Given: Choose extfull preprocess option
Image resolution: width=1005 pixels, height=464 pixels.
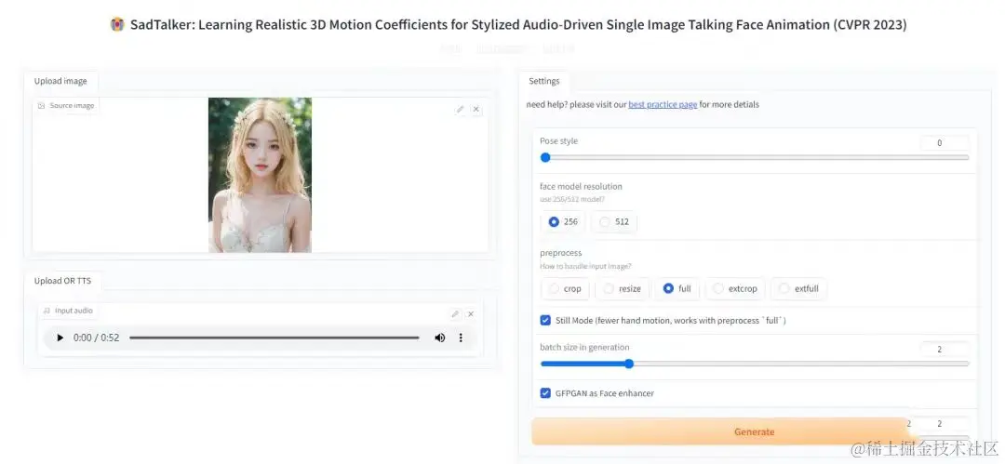Looking at the screenshot, I should pos(798,289).
